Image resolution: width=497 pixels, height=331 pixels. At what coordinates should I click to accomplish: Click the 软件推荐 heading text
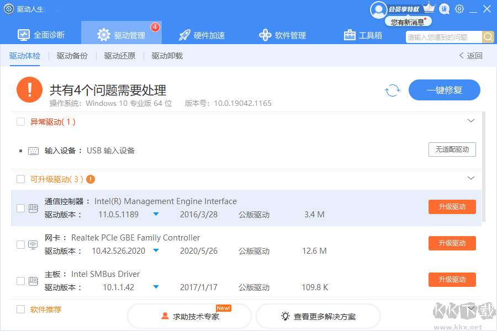pyautogui.click(x=46, y=309)
